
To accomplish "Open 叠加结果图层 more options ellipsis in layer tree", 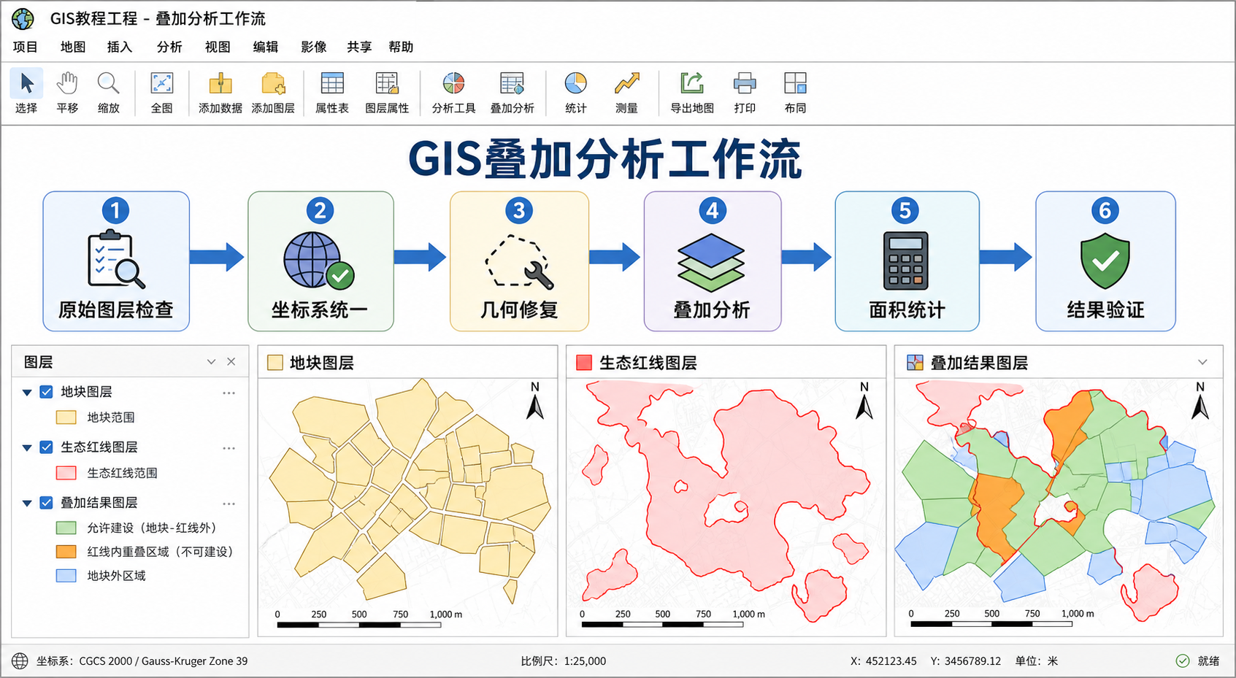I will pyautogui.click(x=229, y=504).
